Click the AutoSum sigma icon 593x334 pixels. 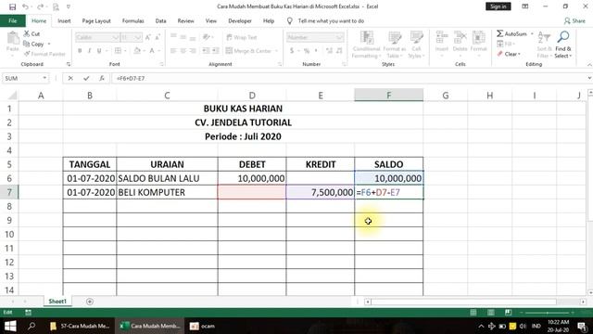[500, 33]
